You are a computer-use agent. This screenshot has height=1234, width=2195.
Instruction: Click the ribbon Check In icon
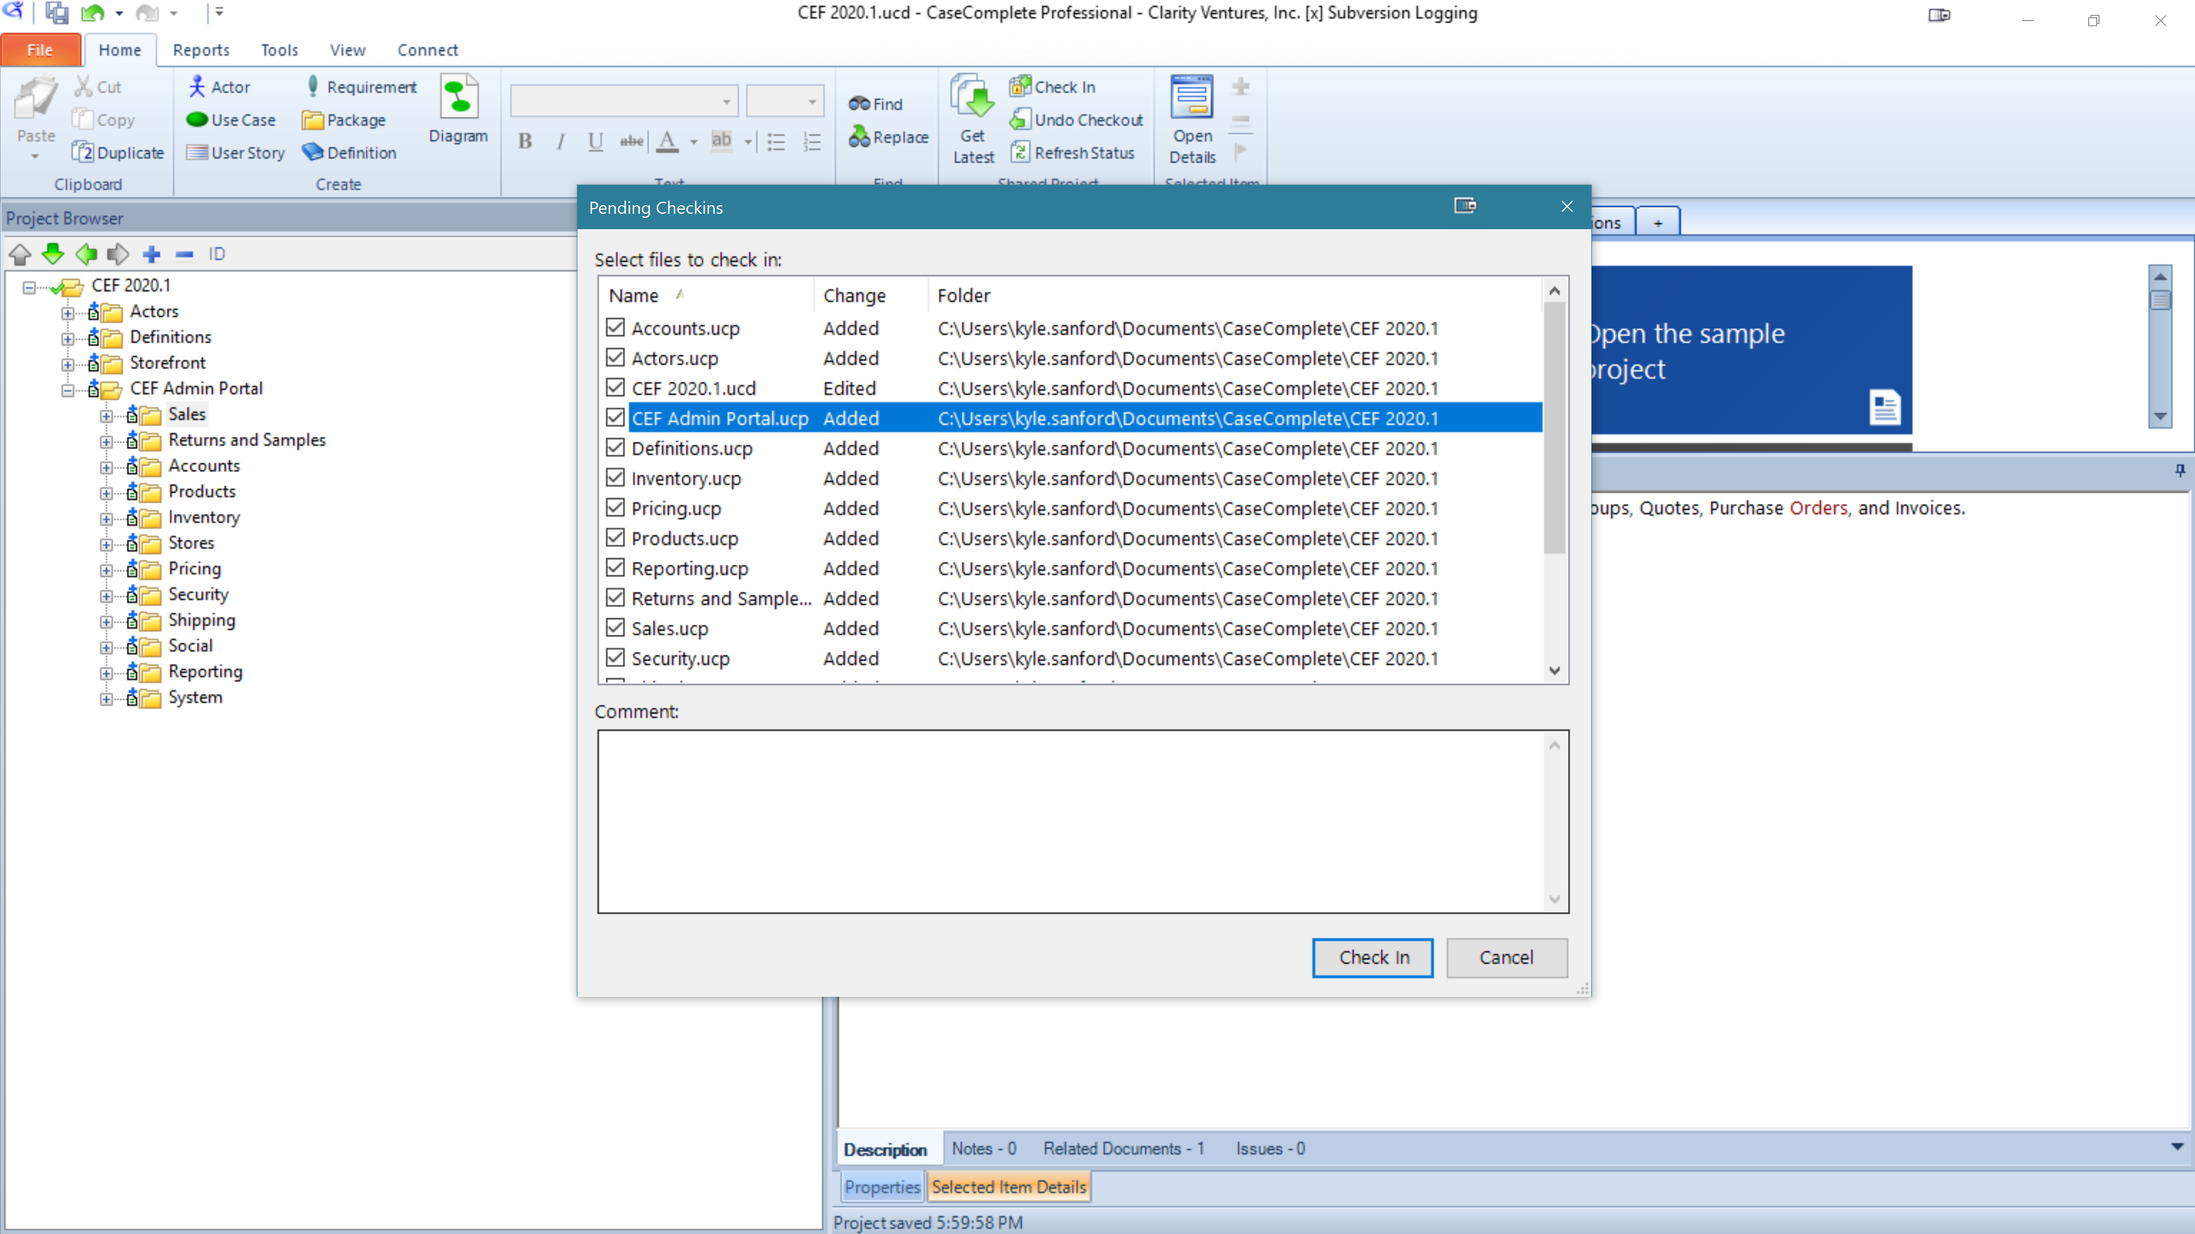pos(1020,86)
